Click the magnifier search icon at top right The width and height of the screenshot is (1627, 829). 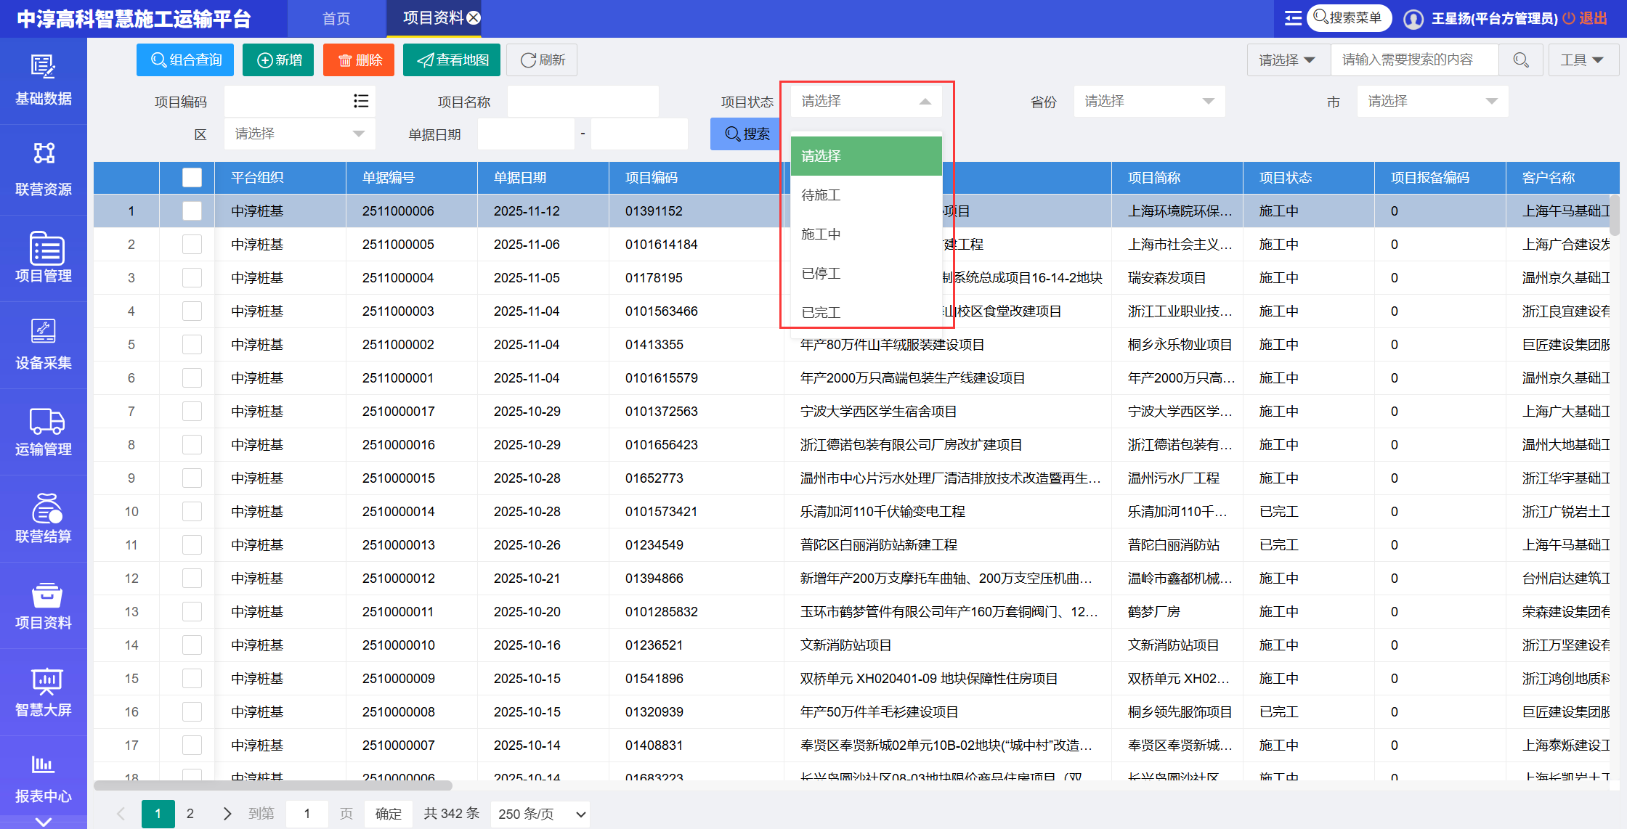click(1521, 60)
